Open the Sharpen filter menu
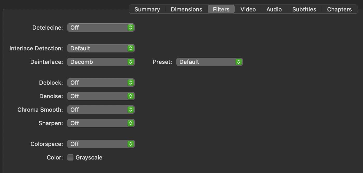Viewport: 363px width, 173px height. [101, 123]
